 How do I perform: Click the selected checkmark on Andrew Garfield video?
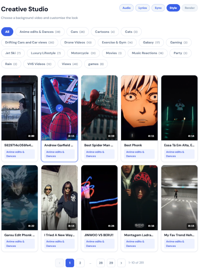tap(59, 108)
